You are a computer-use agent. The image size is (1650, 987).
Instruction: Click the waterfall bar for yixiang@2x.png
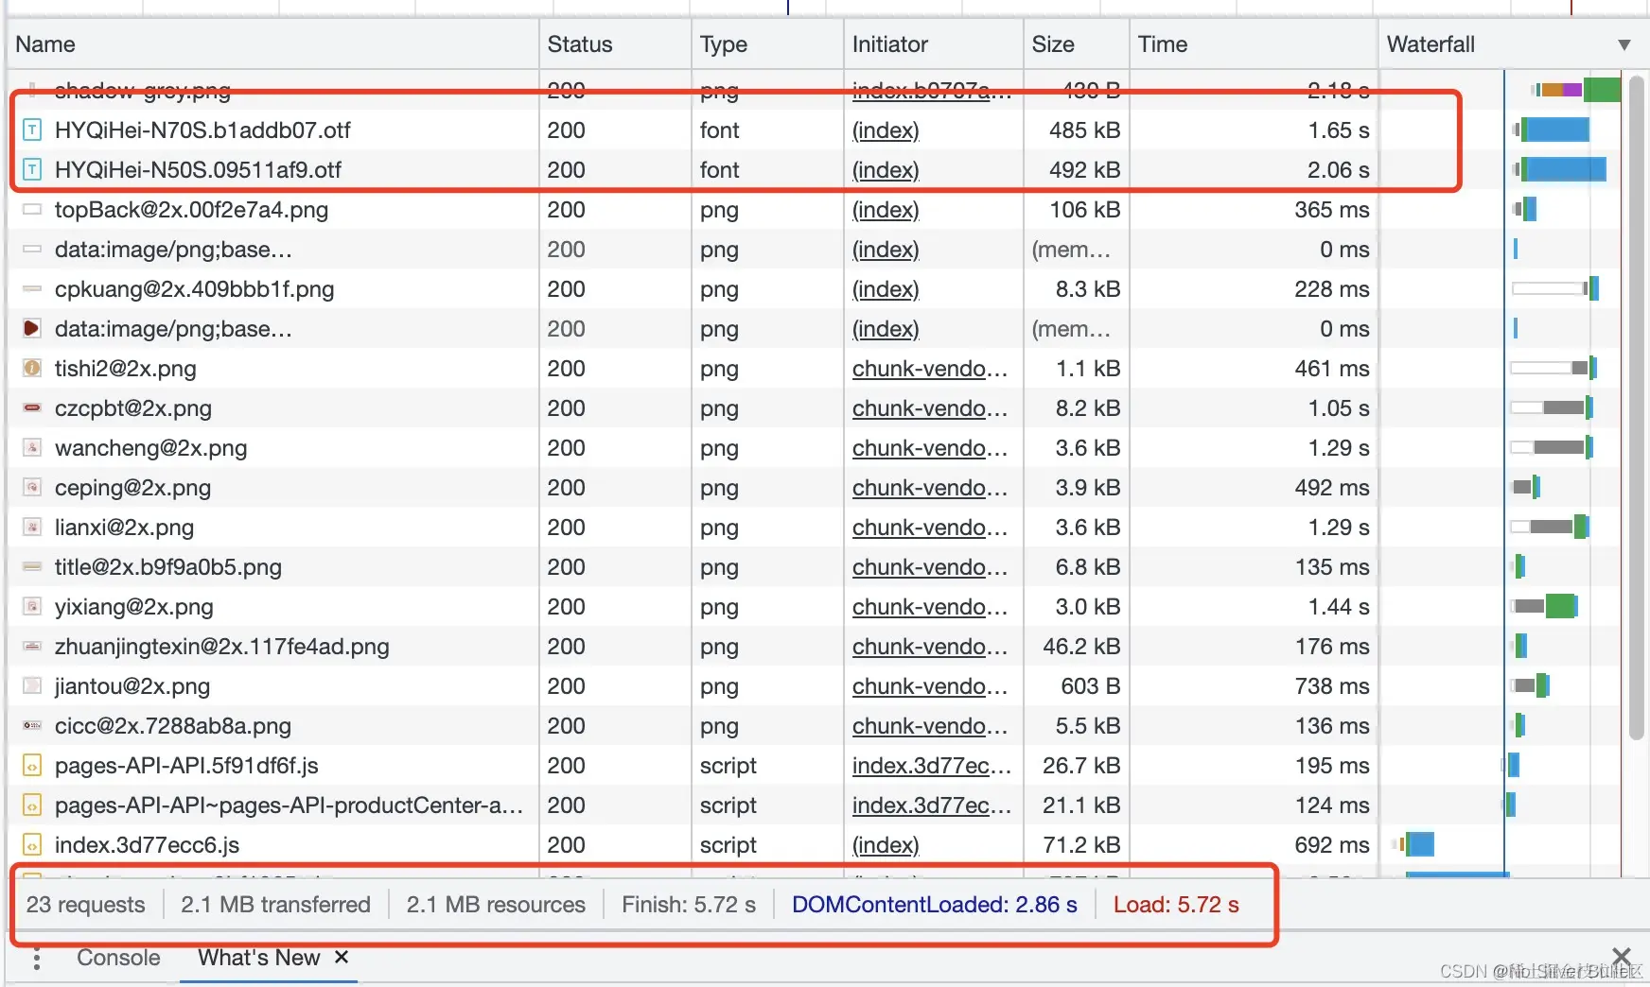point(1545,607)
